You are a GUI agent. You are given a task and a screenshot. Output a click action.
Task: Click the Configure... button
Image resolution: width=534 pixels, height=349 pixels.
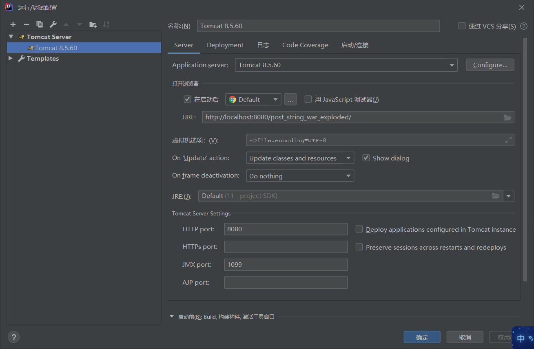[x=490, y=65]
